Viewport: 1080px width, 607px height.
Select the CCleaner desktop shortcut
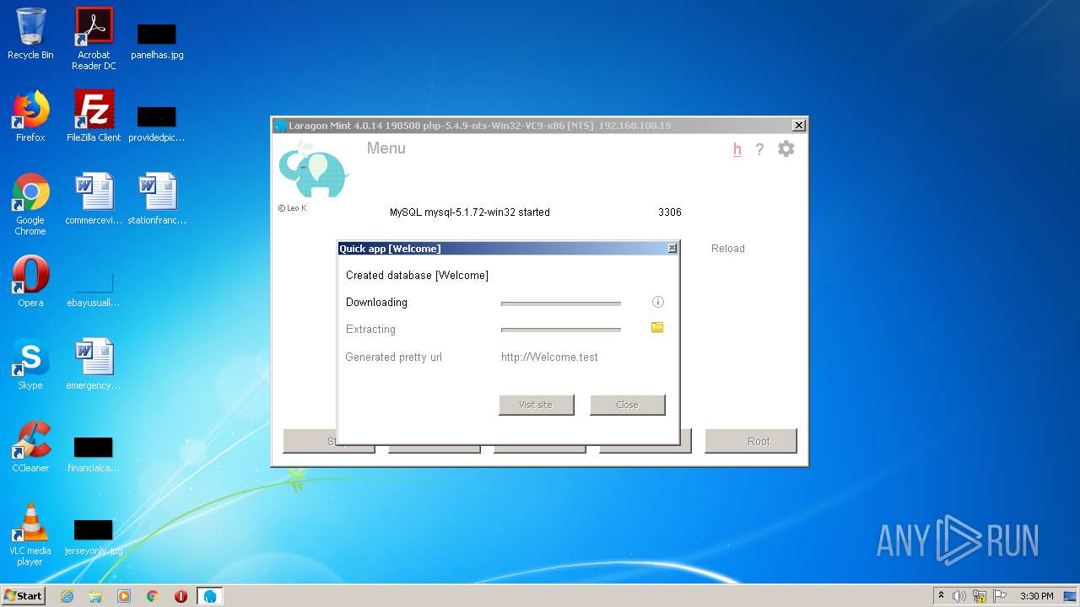[x=30, y=447]
